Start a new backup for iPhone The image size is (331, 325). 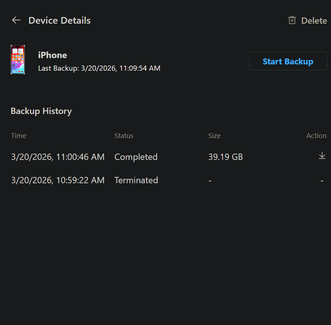coord(288,61)
